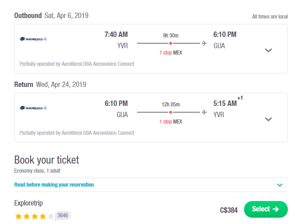Expand return flight details chevron

268,119
